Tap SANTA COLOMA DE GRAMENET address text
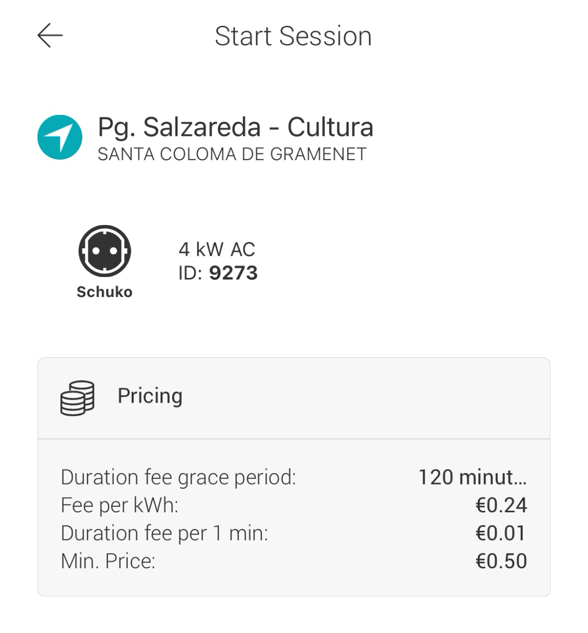Image resolution: width=588 pixels, height=633 pixels. 232,154
